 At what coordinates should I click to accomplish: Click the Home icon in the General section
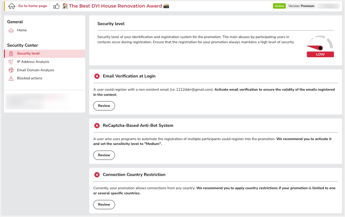pyautogui.click(x=11, y=30)
